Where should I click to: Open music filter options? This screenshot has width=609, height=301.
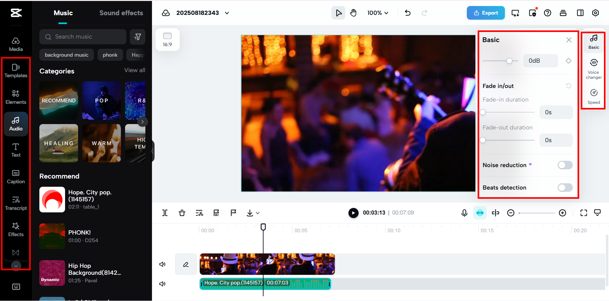point(138,37)
